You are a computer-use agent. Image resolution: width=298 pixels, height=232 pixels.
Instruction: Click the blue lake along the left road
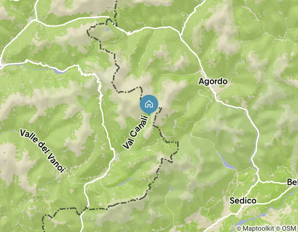click(59, 71)
